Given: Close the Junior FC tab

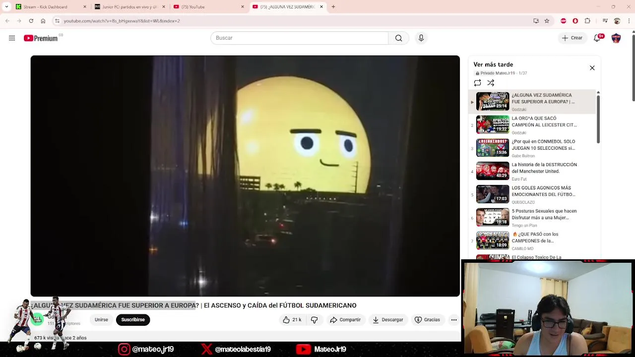Looking at the screenshot, I should 164,7.
